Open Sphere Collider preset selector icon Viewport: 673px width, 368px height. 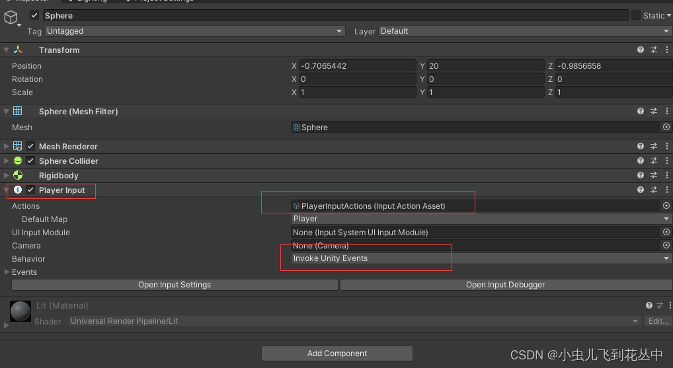654,161
